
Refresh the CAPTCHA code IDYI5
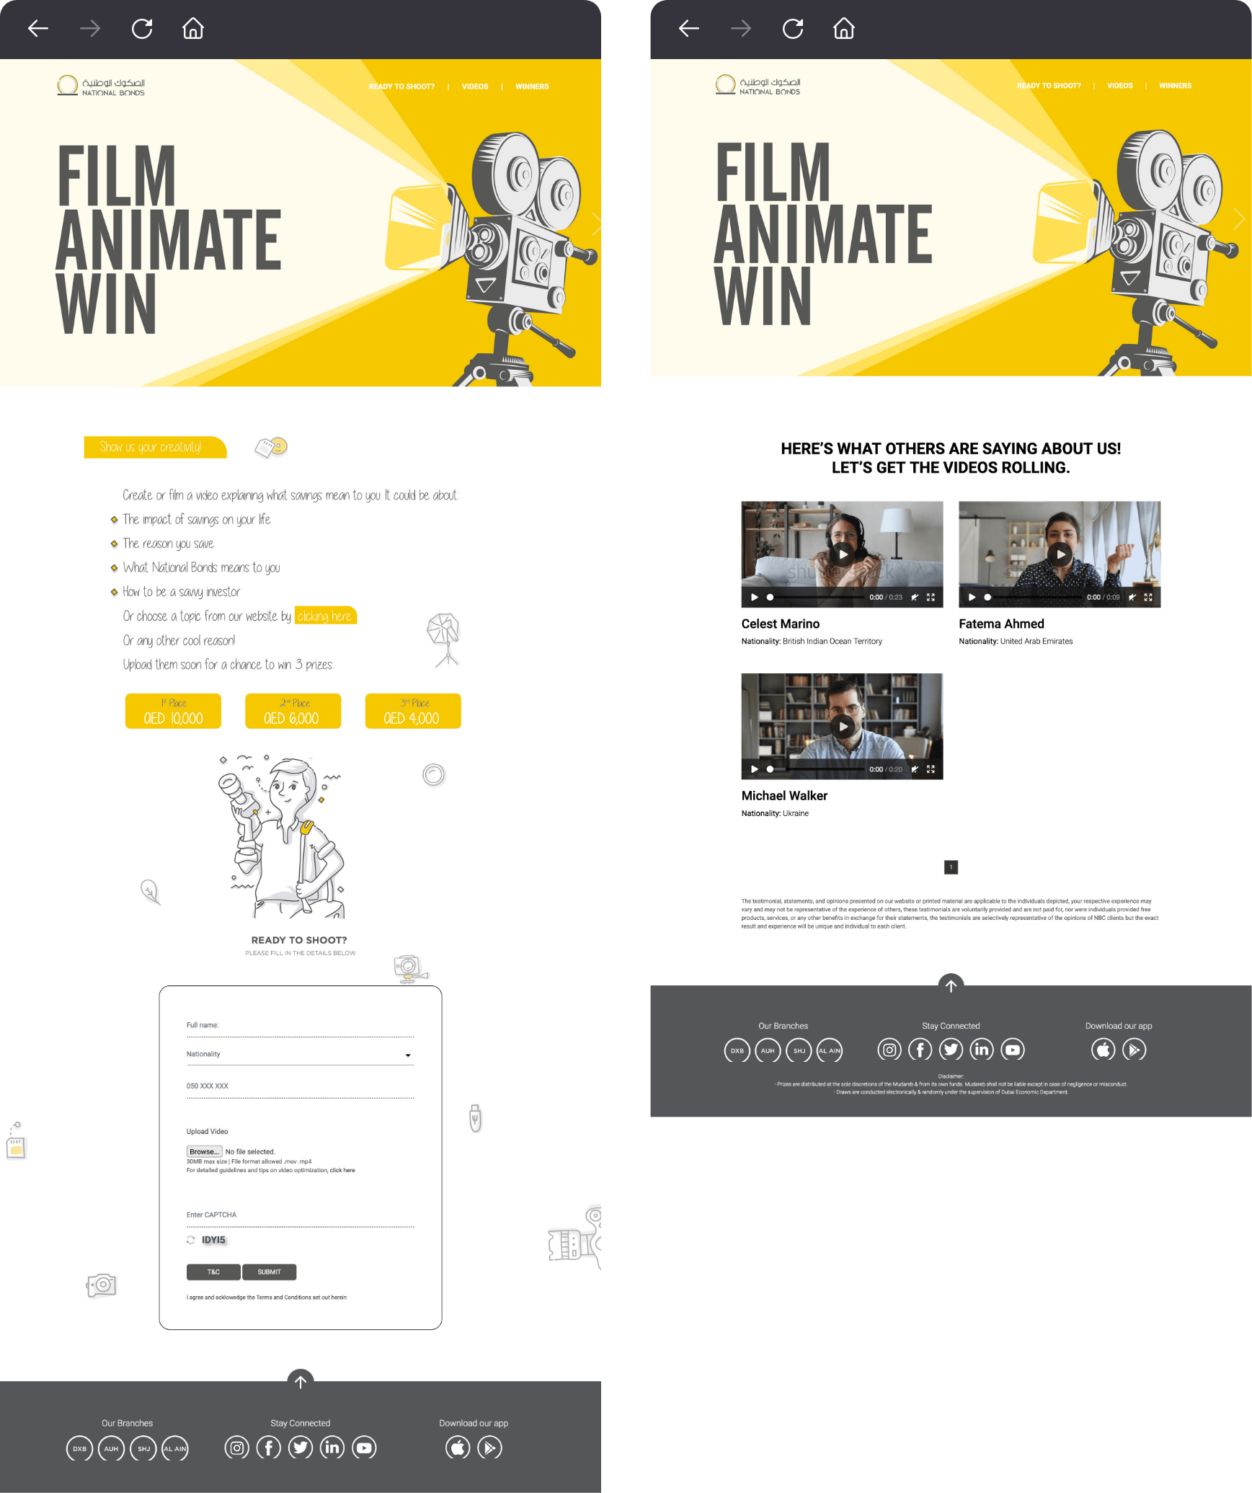[x=191, y=1240]
